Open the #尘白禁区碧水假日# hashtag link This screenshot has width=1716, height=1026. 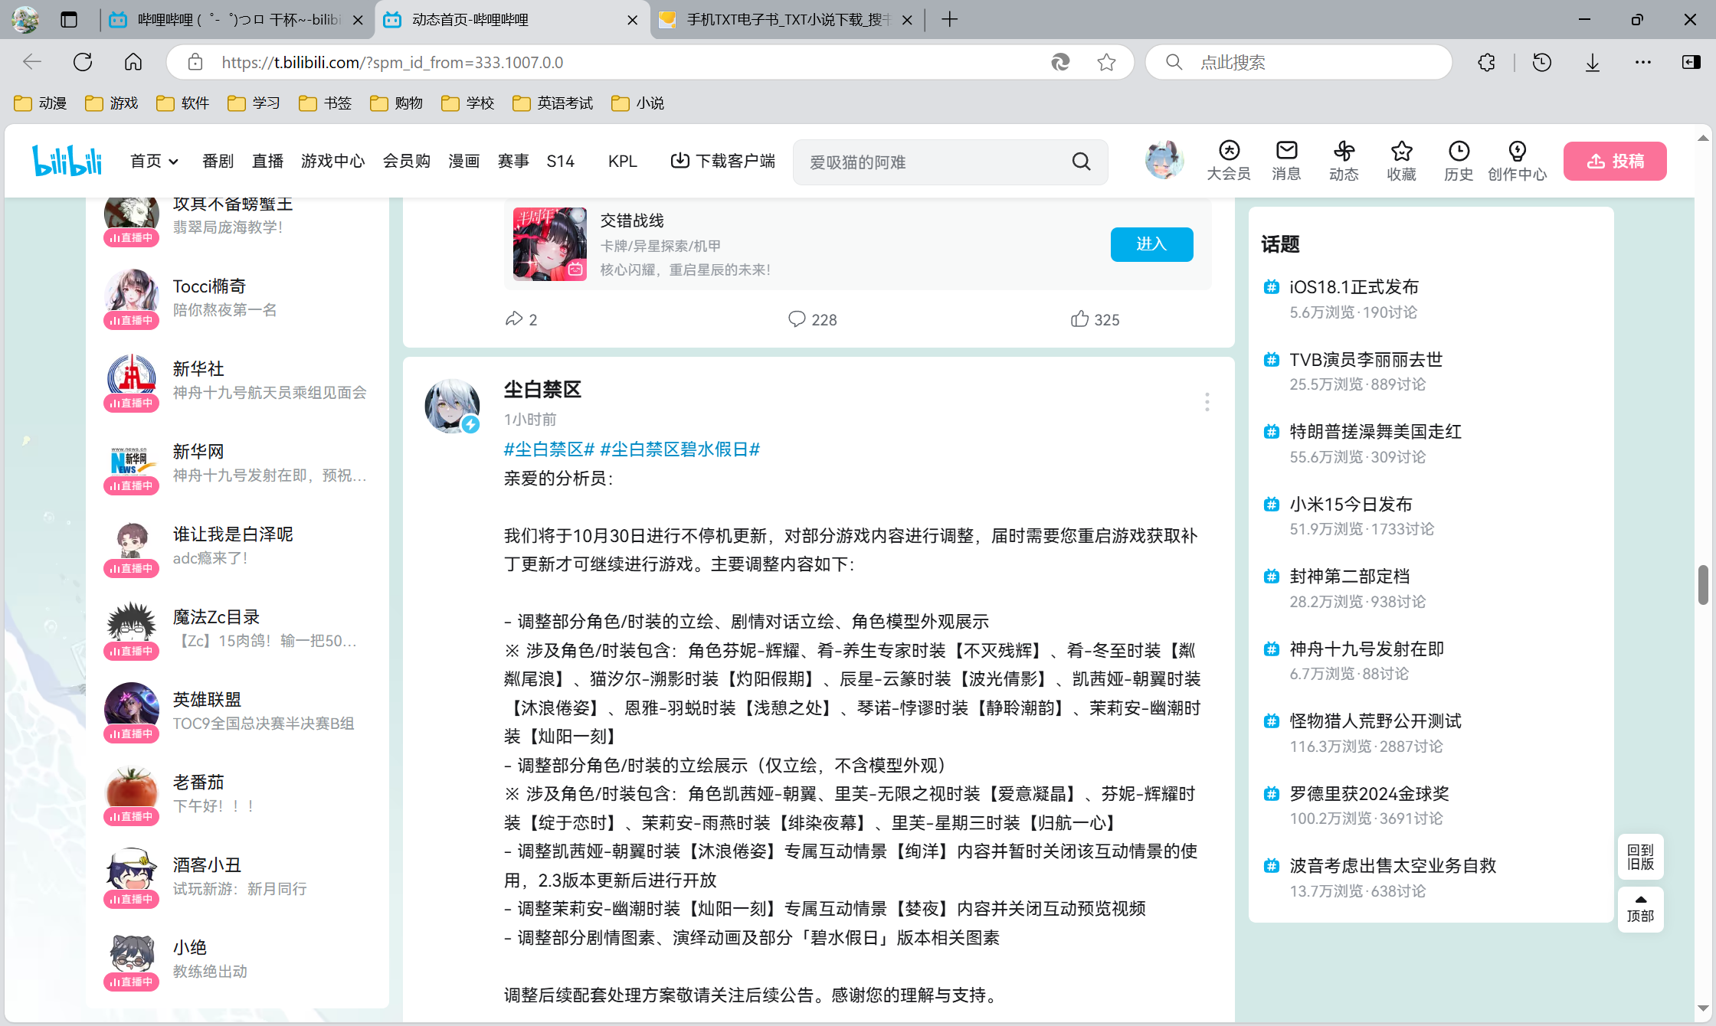pos(680,449)
